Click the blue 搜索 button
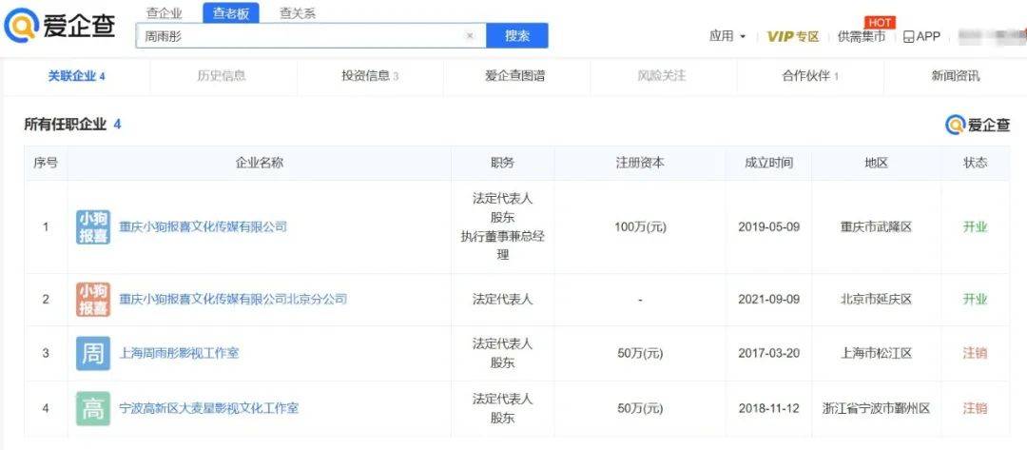The image size is (1027, 450). click(517, 36)
